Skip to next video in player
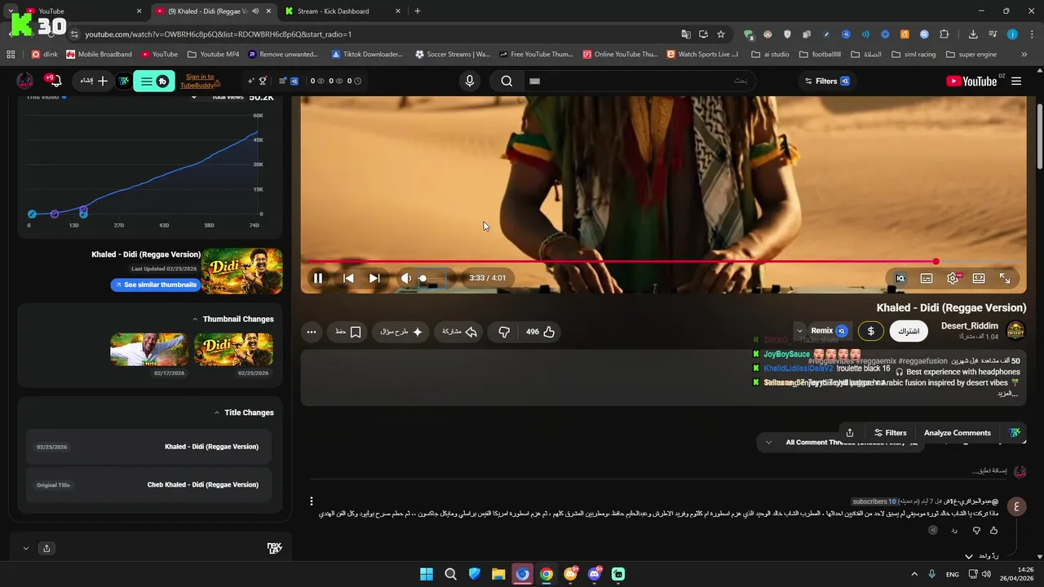The height and width of the screenshot is (587, 1044). [374, 278]
